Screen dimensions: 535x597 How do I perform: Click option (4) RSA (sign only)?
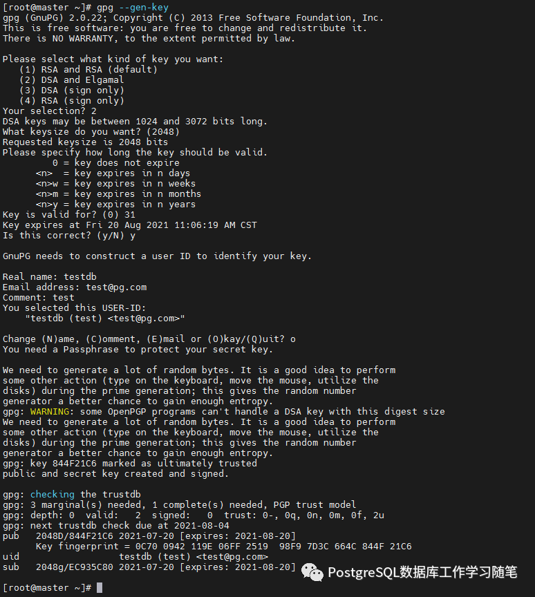pyautogui.click(x=72, y=100)
